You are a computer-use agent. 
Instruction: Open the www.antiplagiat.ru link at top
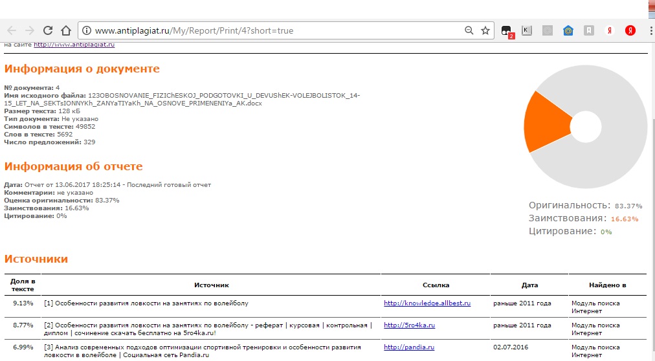(x=74, y=45)
